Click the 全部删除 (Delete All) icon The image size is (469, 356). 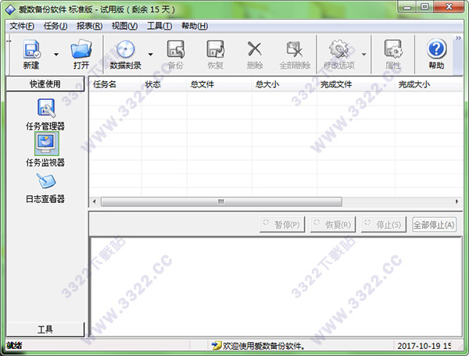tap(295, 49)
